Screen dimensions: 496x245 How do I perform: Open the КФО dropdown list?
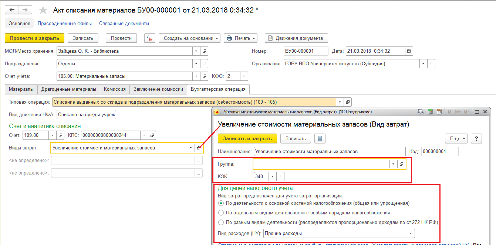coord(244,76)
